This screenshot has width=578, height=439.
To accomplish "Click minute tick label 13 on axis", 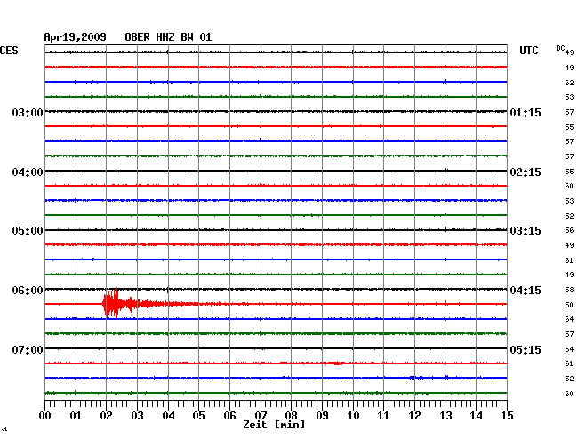I will (446, 416).
